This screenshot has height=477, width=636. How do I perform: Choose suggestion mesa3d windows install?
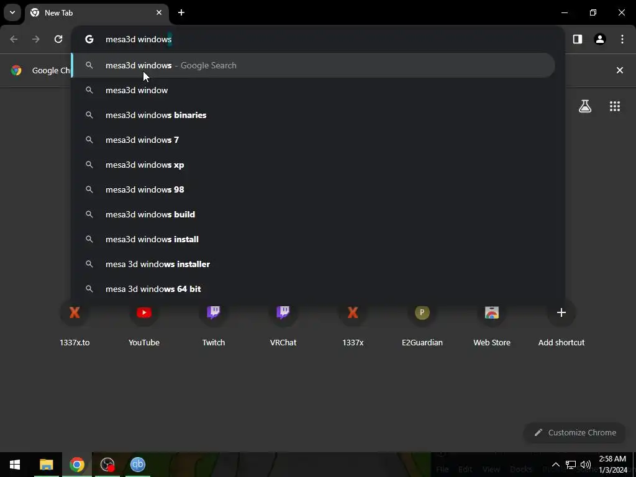click(x=313, y=239)
